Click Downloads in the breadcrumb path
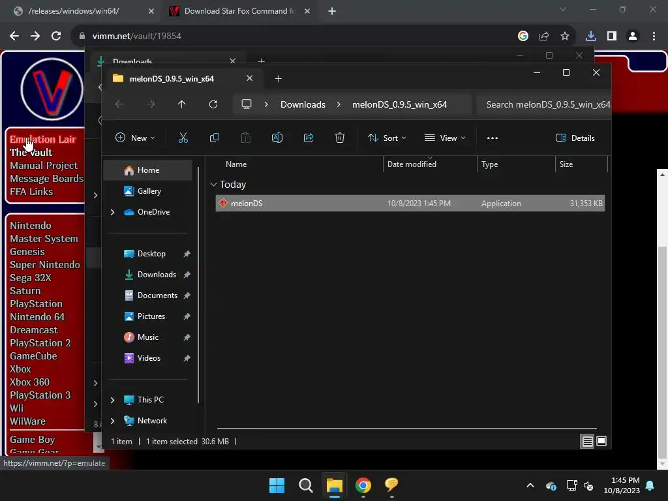 [303, 104]
